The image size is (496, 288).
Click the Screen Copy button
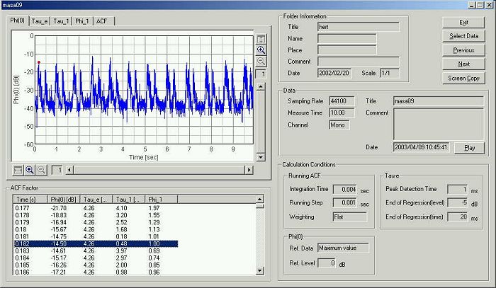tap(463, 79)
